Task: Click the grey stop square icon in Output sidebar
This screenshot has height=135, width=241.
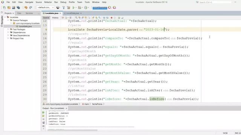Action: coord(43,126)
